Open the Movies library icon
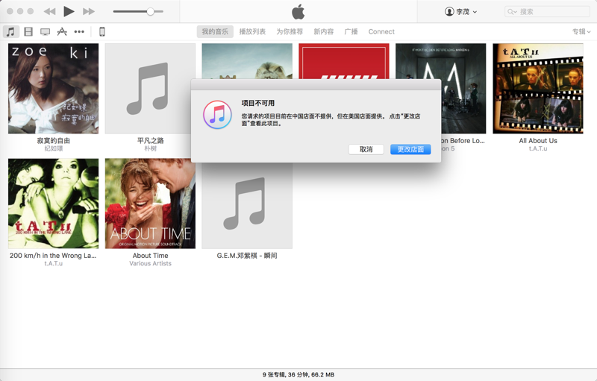 (x=28, y=31)
